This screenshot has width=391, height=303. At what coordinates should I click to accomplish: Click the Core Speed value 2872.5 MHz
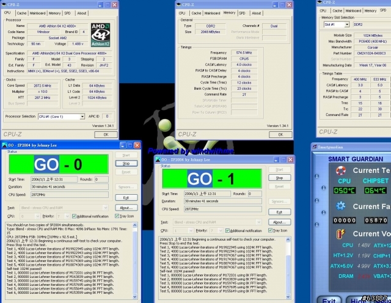click(x=42, y=86)
